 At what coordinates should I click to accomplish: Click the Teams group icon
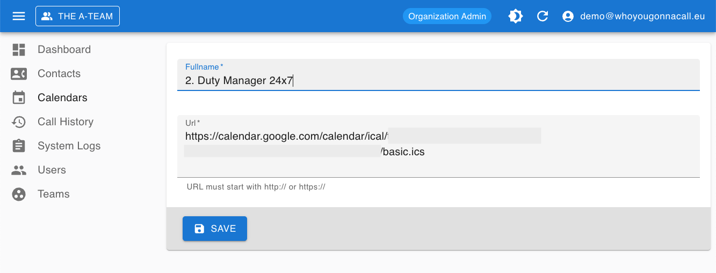tap(19, 194)
